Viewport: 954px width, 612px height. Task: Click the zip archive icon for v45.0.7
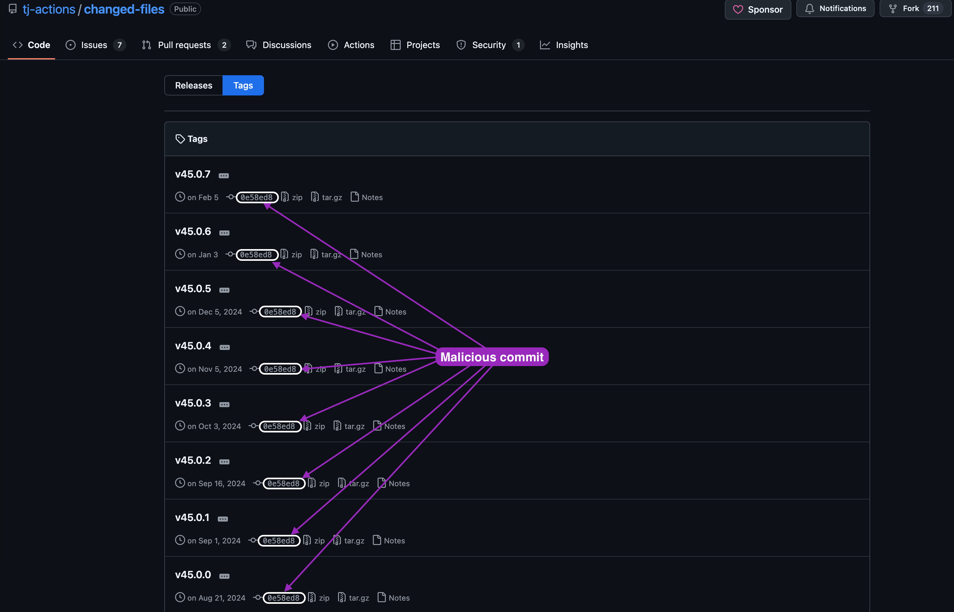285,197
